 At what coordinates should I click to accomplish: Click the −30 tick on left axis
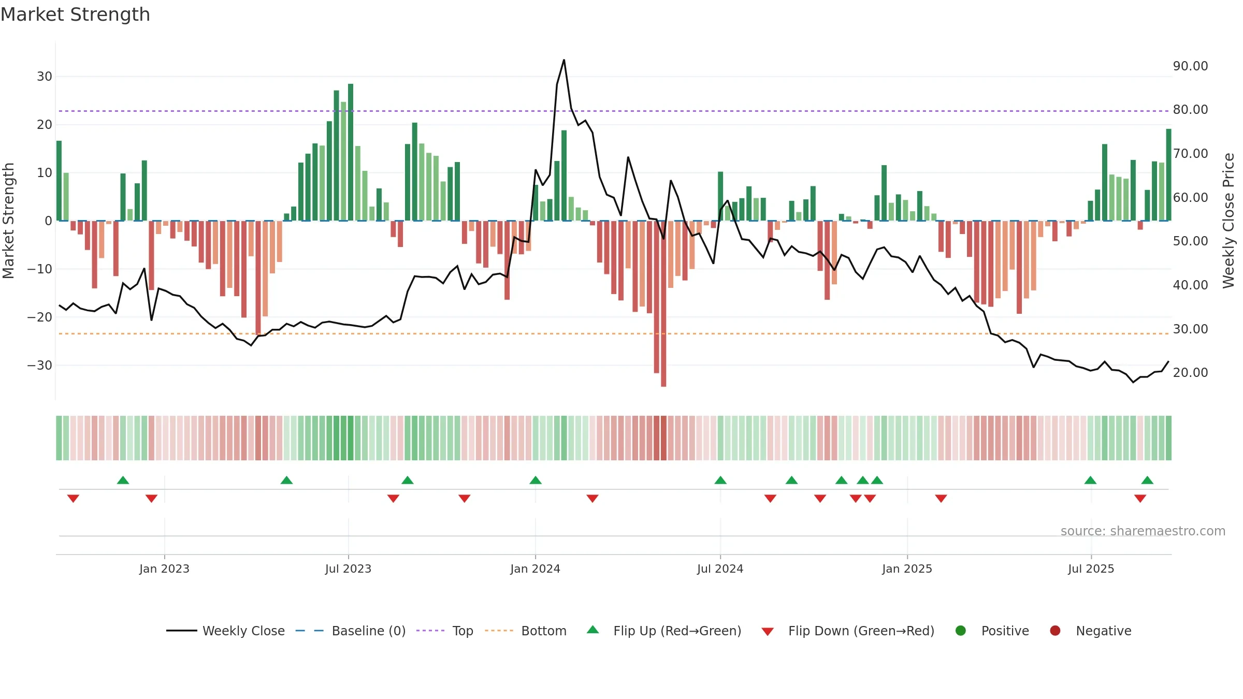[40, 366]
